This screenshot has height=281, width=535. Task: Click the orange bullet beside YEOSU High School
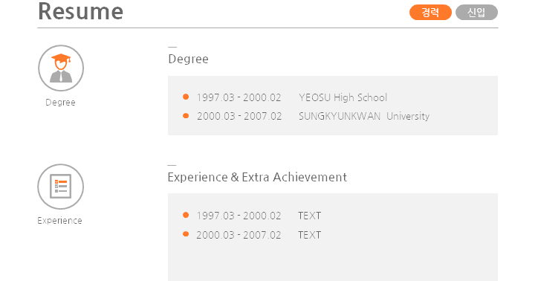186,97
